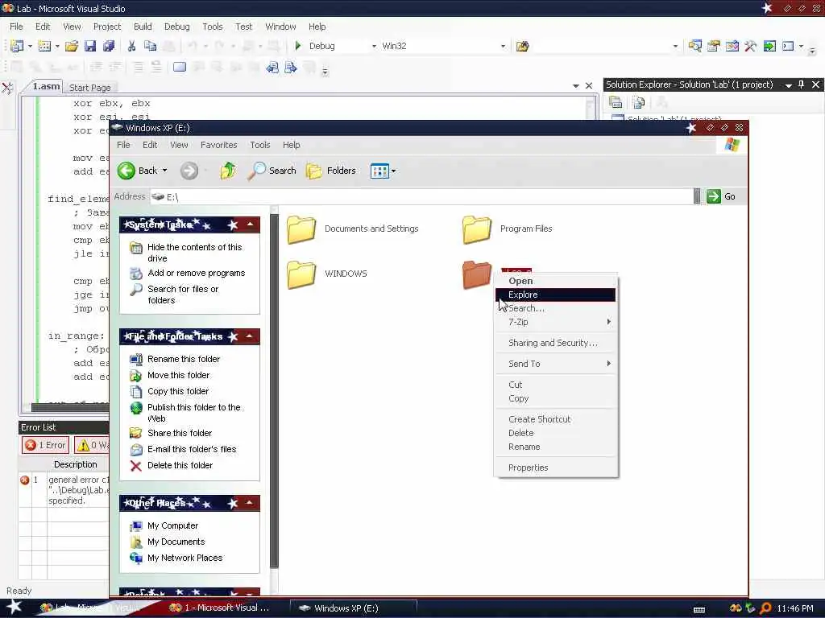Open the Command Window toolbar icon
Screen dimensions: 825x618
tap(788, 46)
